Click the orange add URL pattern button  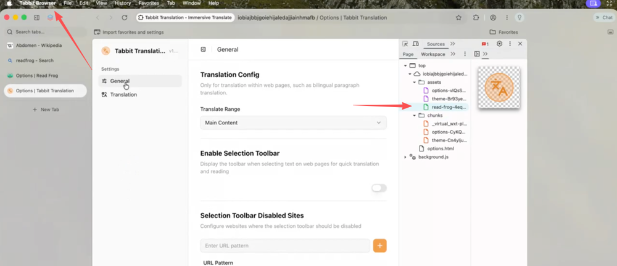(379, 246)
